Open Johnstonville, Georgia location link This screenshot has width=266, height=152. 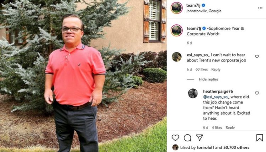[x=204, y=11]
